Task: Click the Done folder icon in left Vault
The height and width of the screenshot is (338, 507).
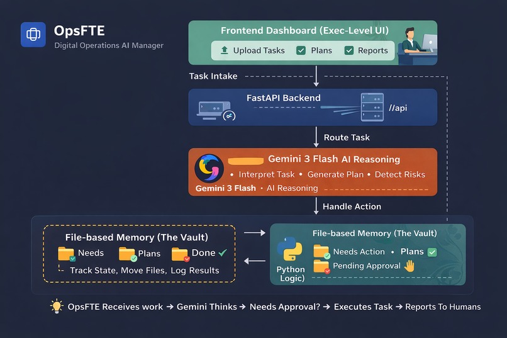Action: (180, 254)
